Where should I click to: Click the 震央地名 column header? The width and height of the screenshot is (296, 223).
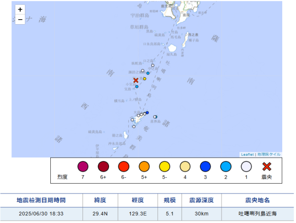pyautogui.click(x=258, y=200)
